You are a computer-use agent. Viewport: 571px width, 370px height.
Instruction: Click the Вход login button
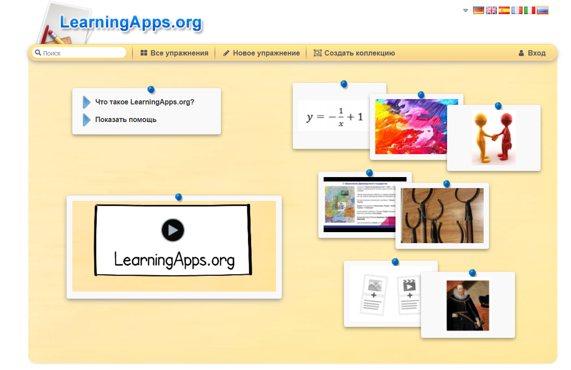click(x=532, y=53)
